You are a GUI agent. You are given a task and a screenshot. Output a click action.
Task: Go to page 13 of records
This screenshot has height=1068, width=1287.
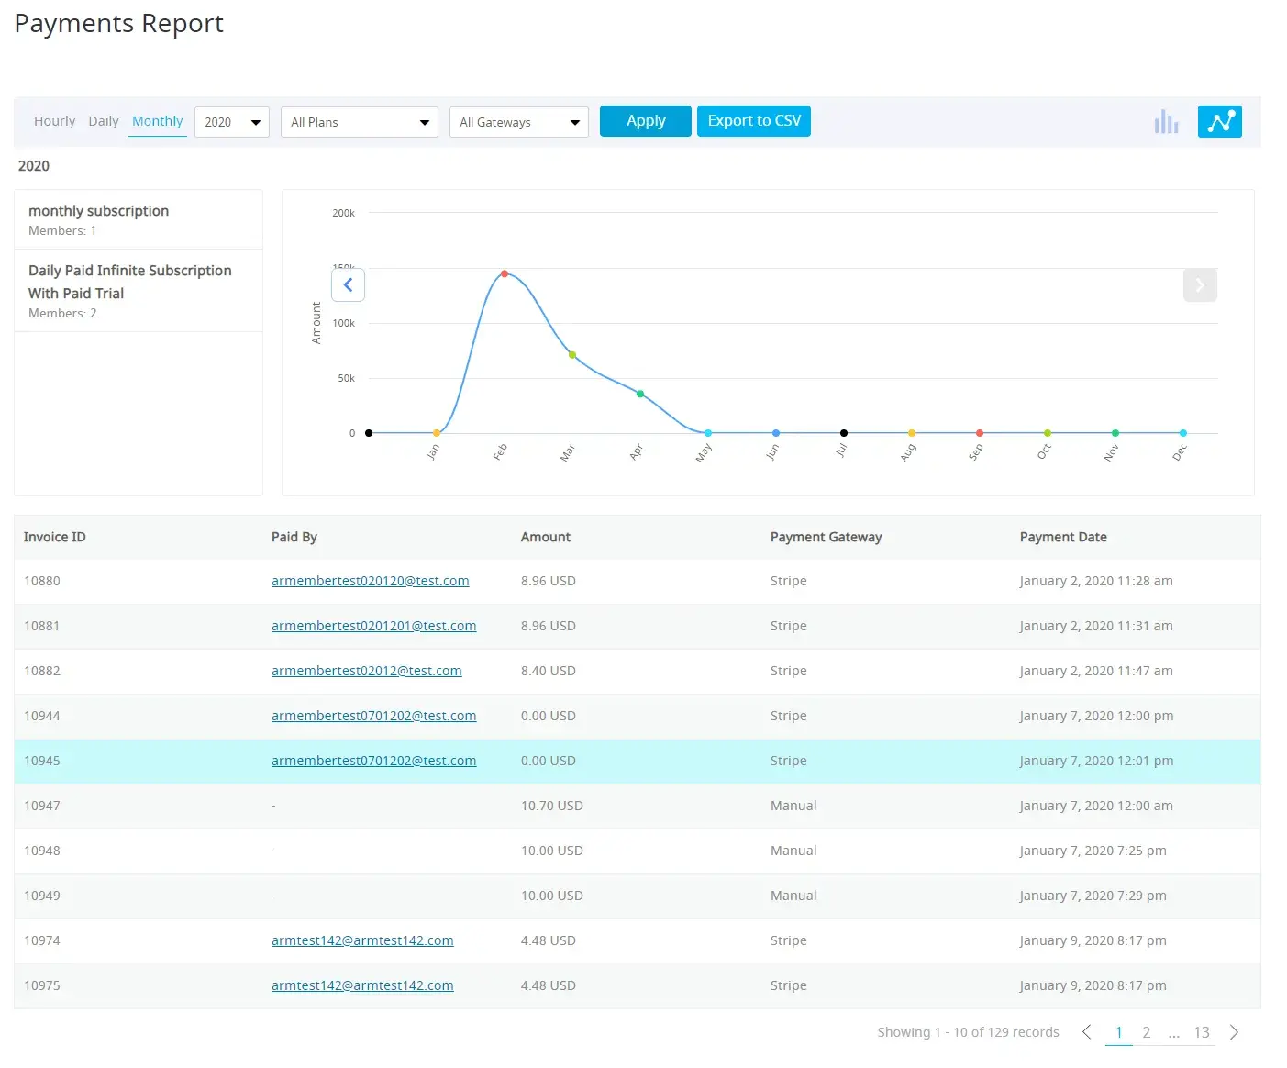1201,1032
